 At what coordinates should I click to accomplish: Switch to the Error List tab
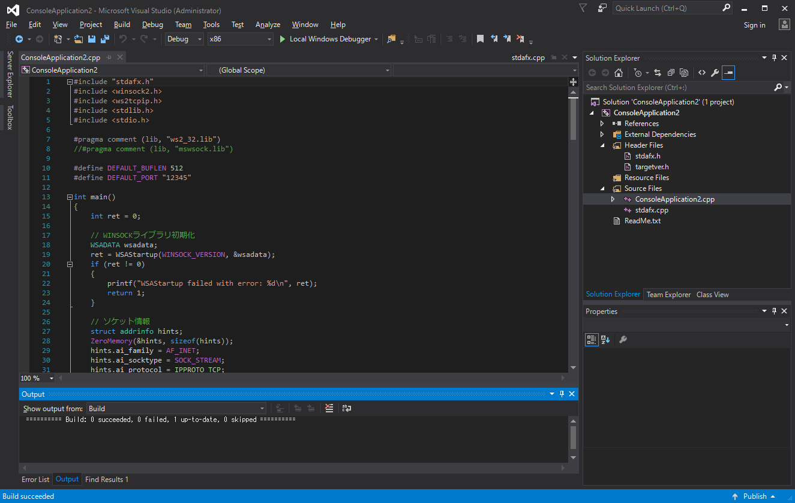(35, 480)
